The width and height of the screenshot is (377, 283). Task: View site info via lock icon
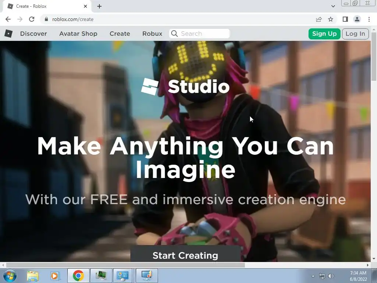tap(46, 19)
